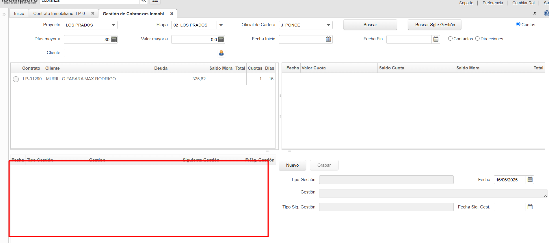Select the Direcciones radio option
The height and width of the screenshot is (243, 549).
click(477, 39)
